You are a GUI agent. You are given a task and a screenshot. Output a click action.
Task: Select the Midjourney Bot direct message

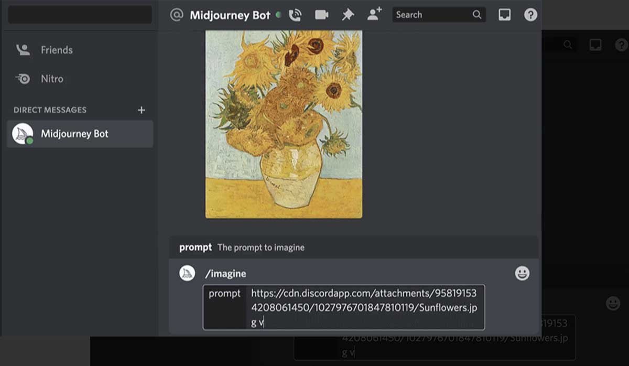[x=80, y=134]
